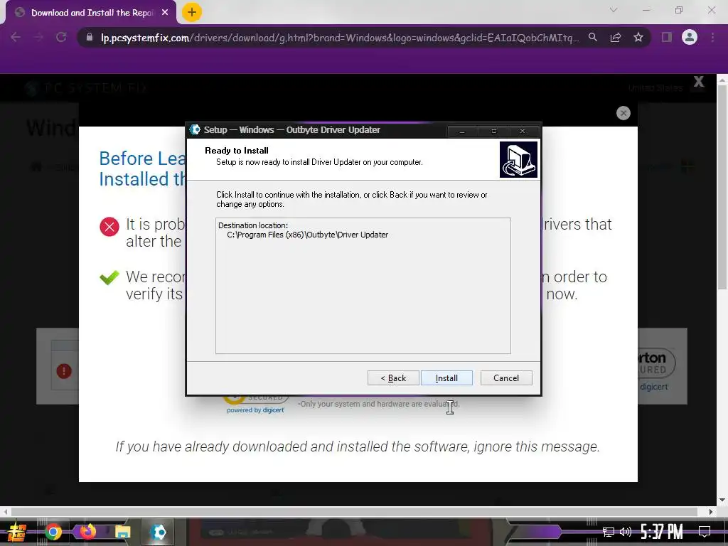This screenshot has height=546, width=728.
Task: Open Outbyte setup taskbar icon
Action: 159,532
